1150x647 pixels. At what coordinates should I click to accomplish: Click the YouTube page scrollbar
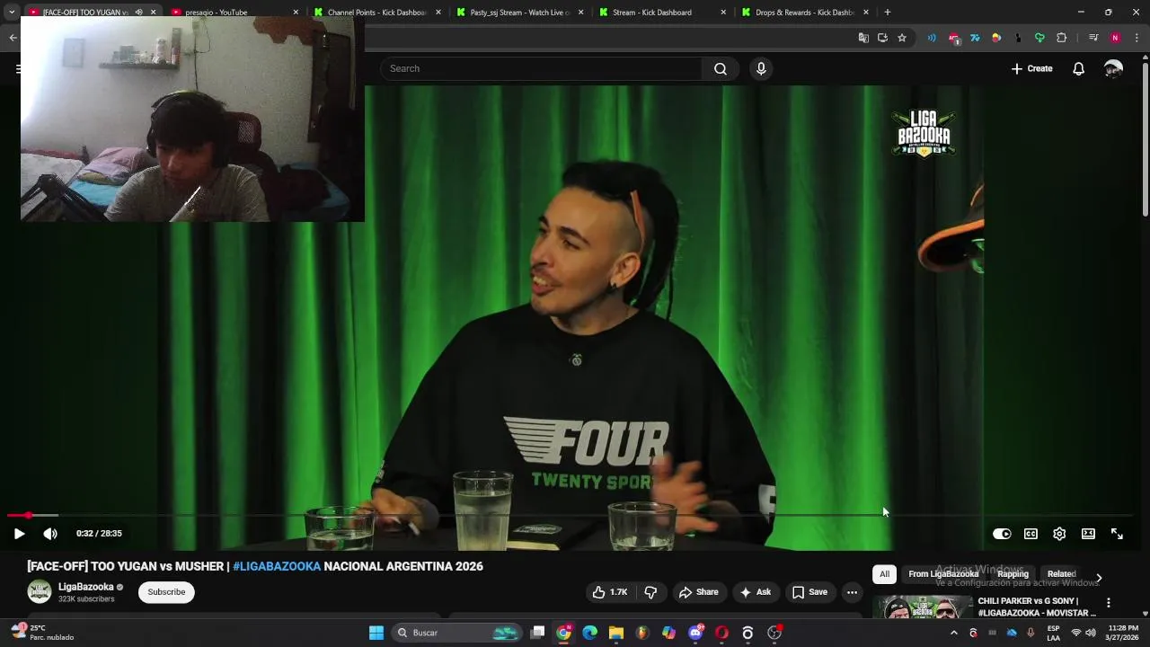[x=1145, y=139]
